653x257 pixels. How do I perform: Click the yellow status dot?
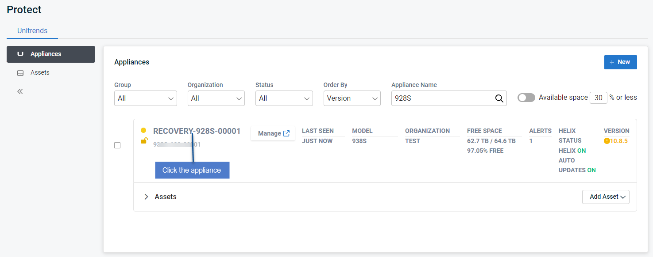point(143,131)
